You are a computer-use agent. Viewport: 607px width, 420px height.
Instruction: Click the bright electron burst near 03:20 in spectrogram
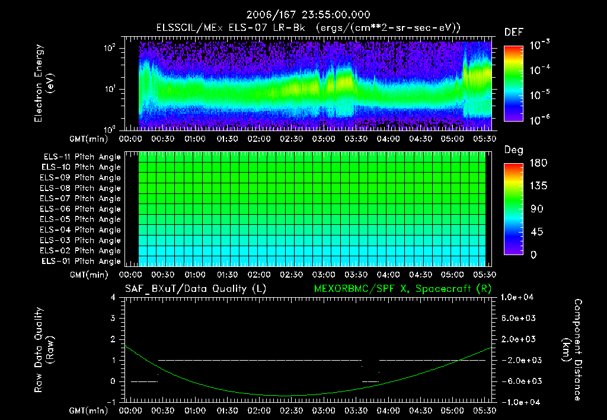pos(344,81)
